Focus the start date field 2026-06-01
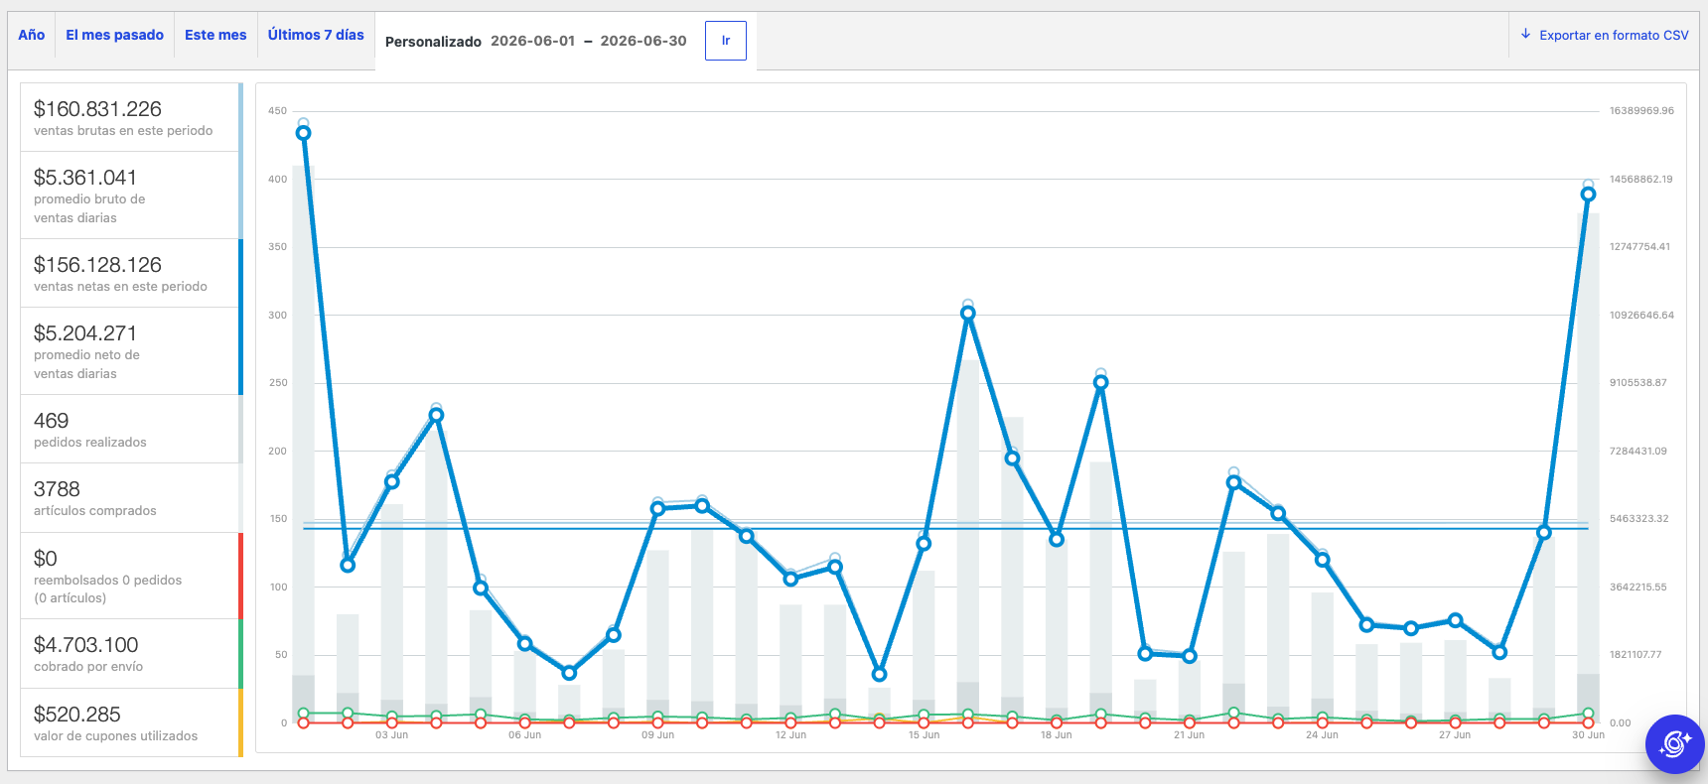 (533, 41)
